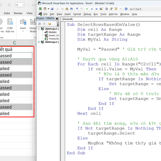Expand the second VBAProject tree node
Viewport: 161px width, 161px height.
pos(39,42)
